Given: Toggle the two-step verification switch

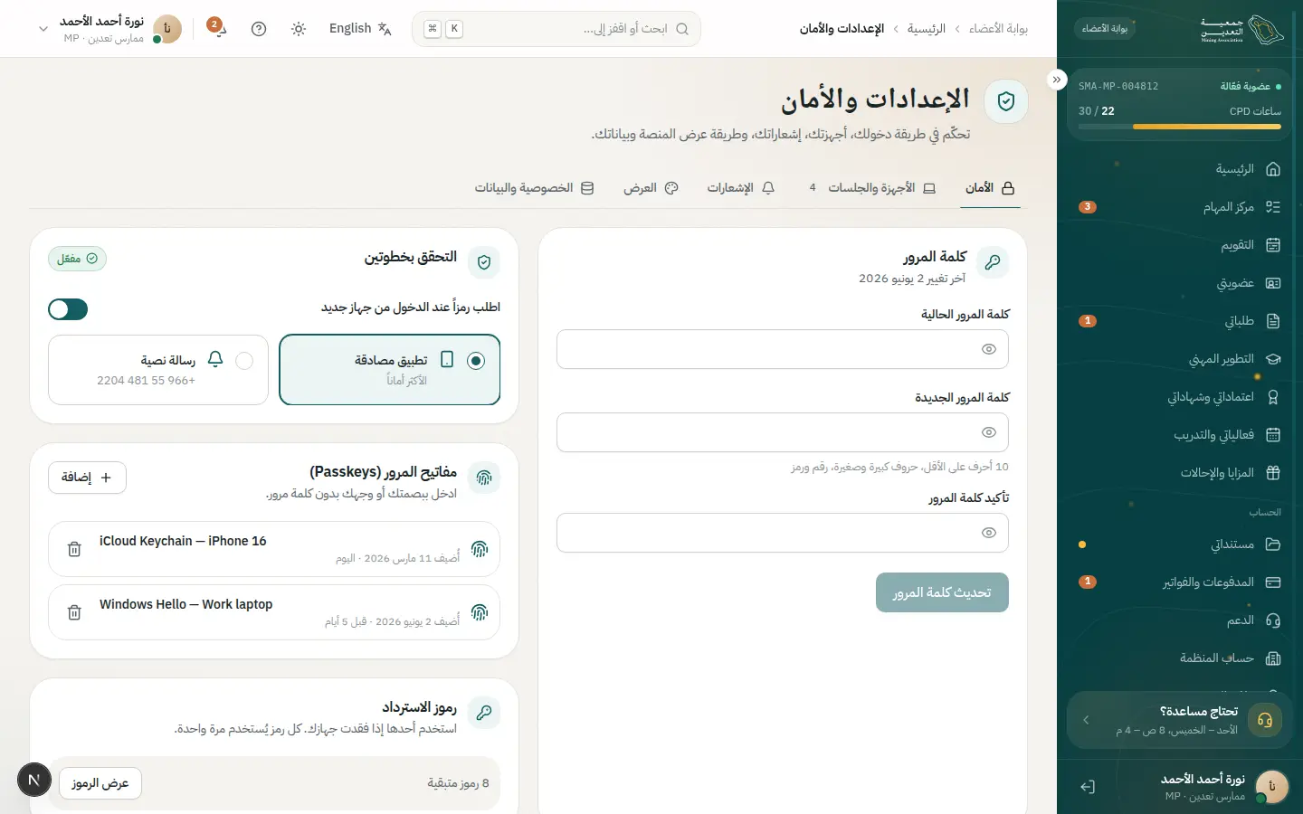Looking at the screenshot, I should coord(68,309).
